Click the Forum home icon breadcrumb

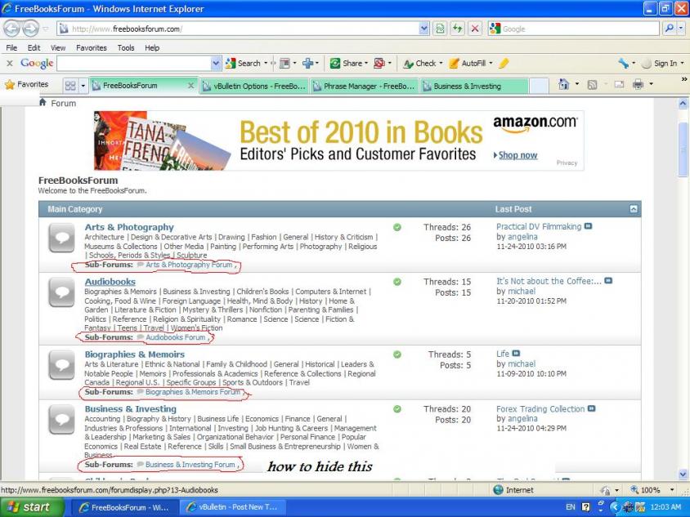tap(43, 102)
